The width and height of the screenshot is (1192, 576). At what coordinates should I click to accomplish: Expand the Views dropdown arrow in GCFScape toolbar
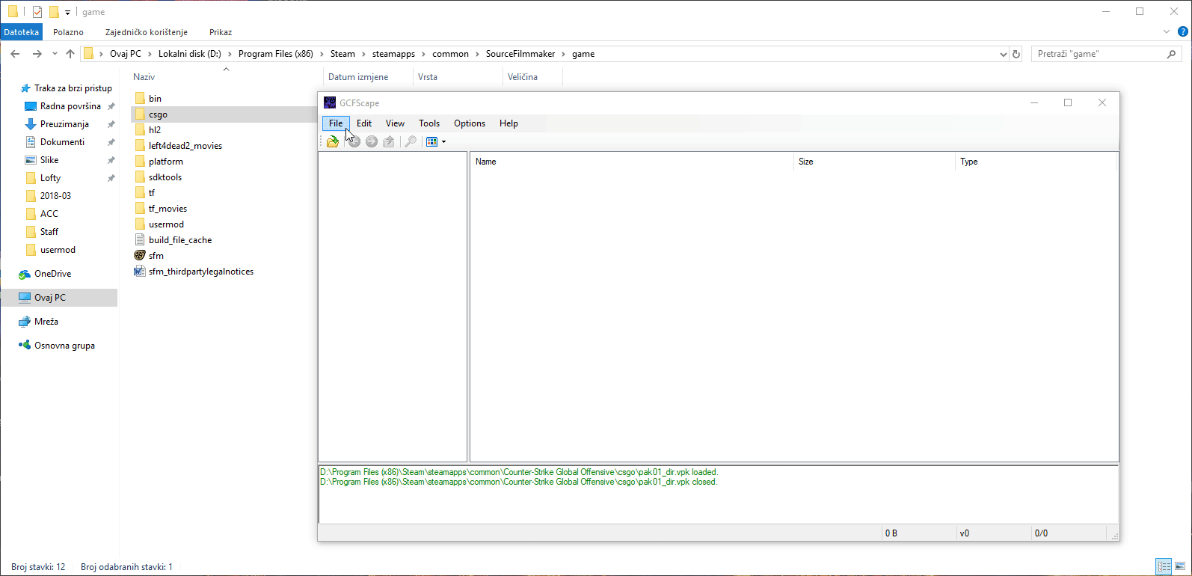(443, 141)
